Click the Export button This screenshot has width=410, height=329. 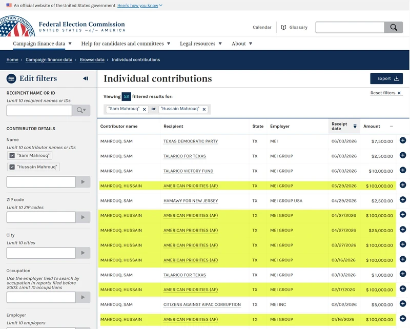pos(386,79)
